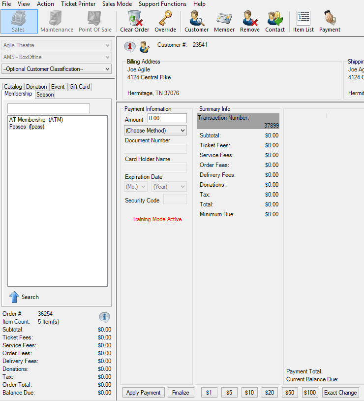Open the expiration month dropdown

point(136,187)
